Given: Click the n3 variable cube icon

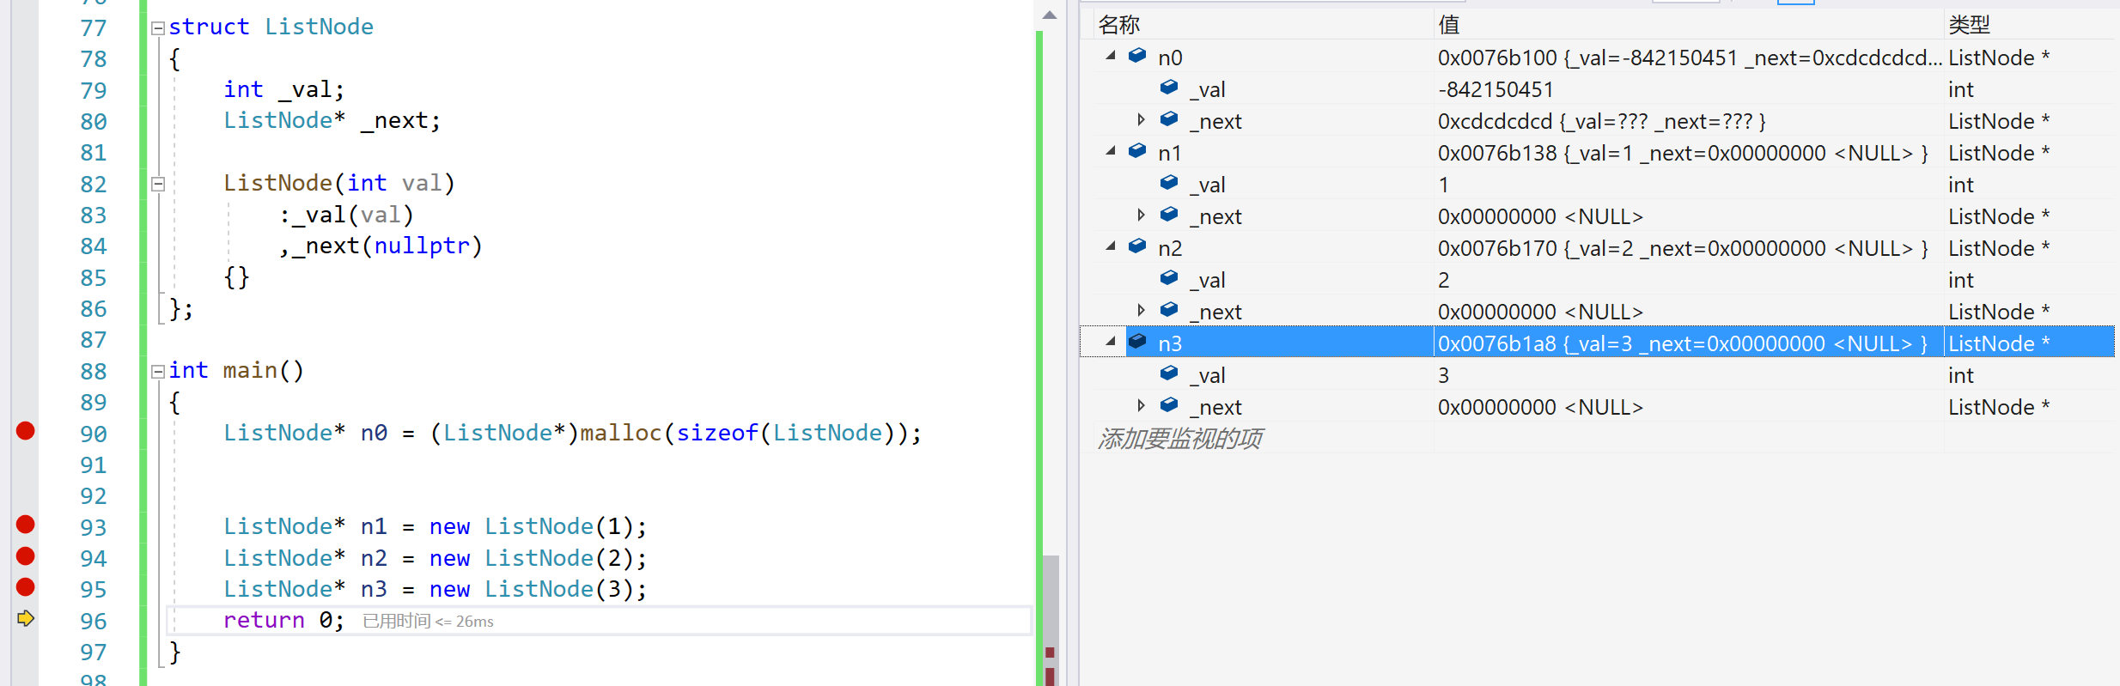Looking at the screenshot, I should coord(1137,342).
